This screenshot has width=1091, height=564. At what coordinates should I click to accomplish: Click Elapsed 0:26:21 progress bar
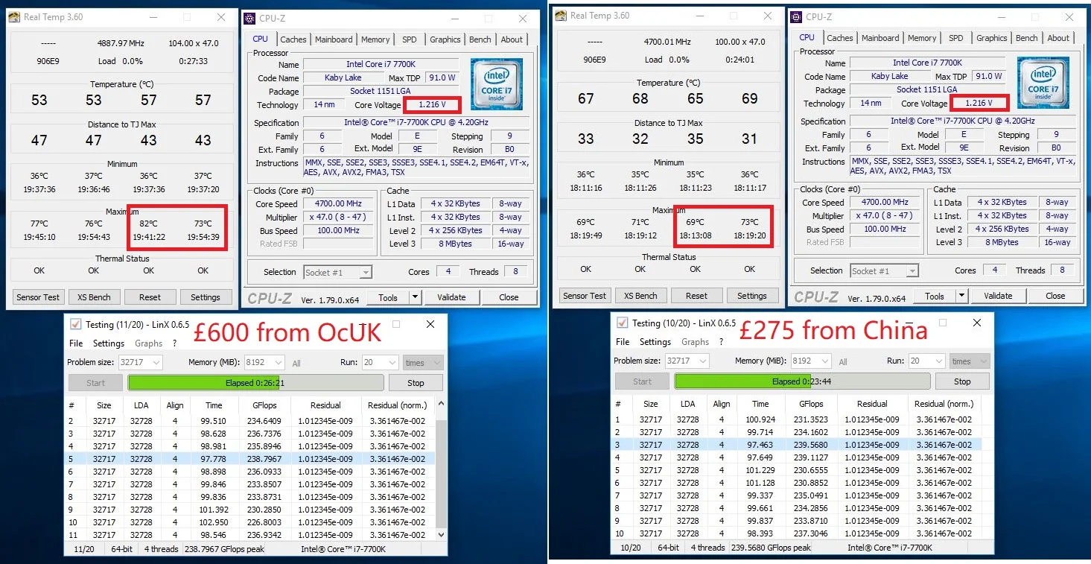coord(255,383)
